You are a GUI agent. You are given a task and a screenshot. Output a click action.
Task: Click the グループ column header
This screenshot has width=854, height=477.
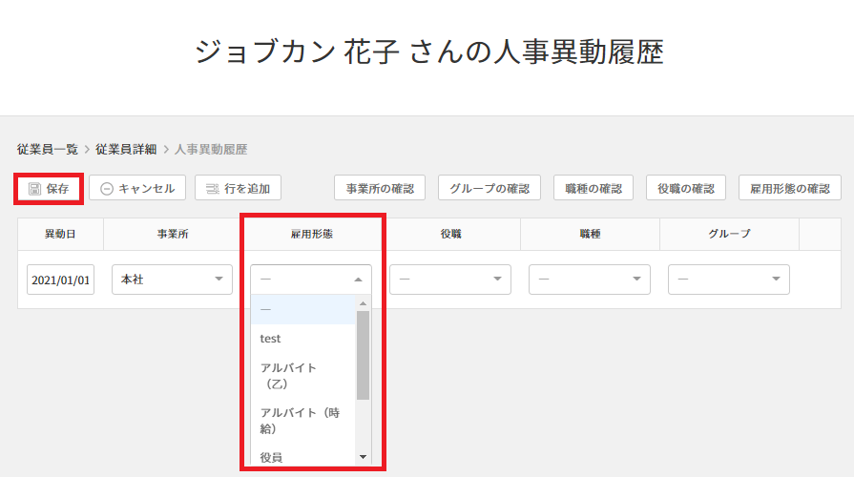point(729,234)
